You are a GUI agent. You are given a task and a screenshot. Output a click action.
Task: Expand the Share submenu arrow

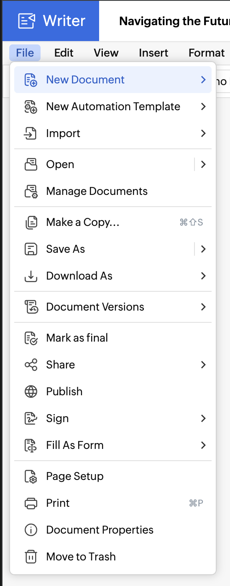[203, 365]
